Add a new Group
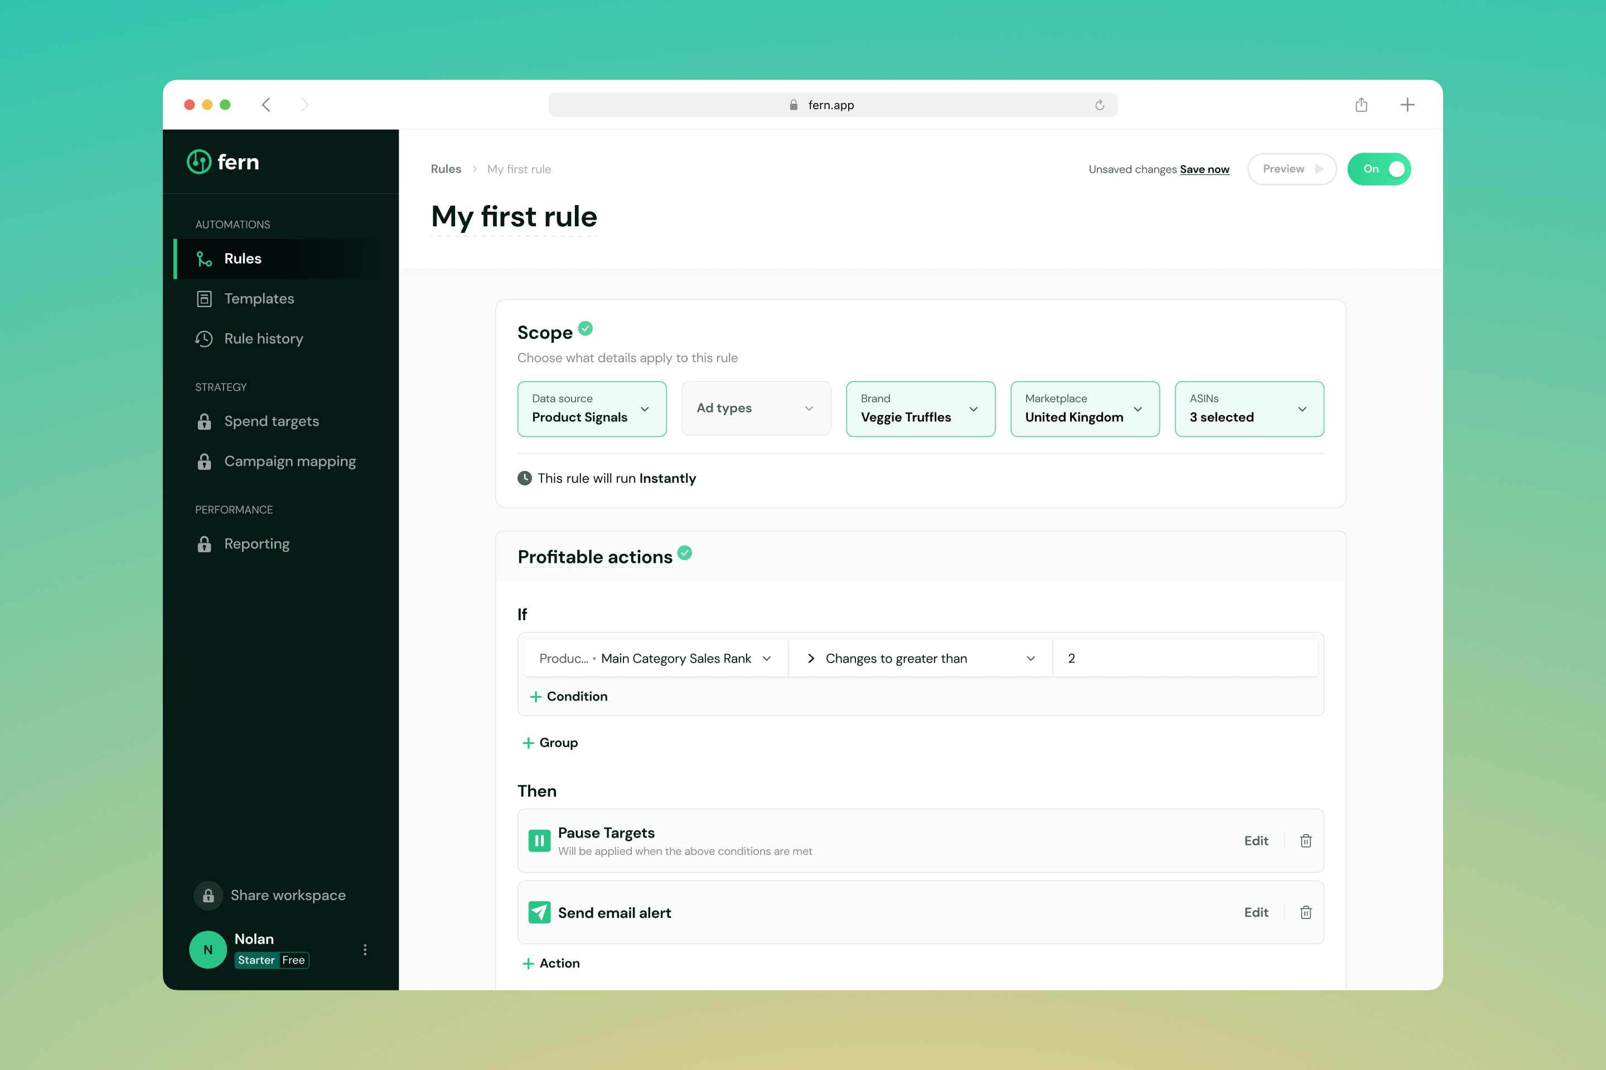1606x1070 pixels. tap(550, 742)
